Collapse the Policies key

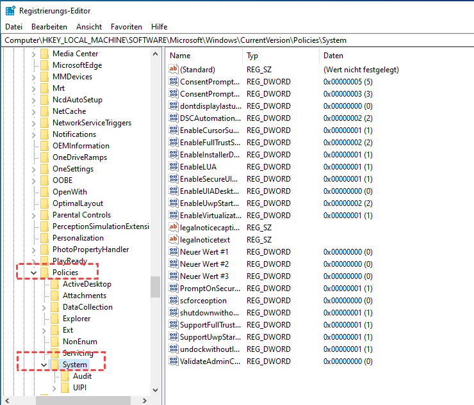click(x=33, y=273)
